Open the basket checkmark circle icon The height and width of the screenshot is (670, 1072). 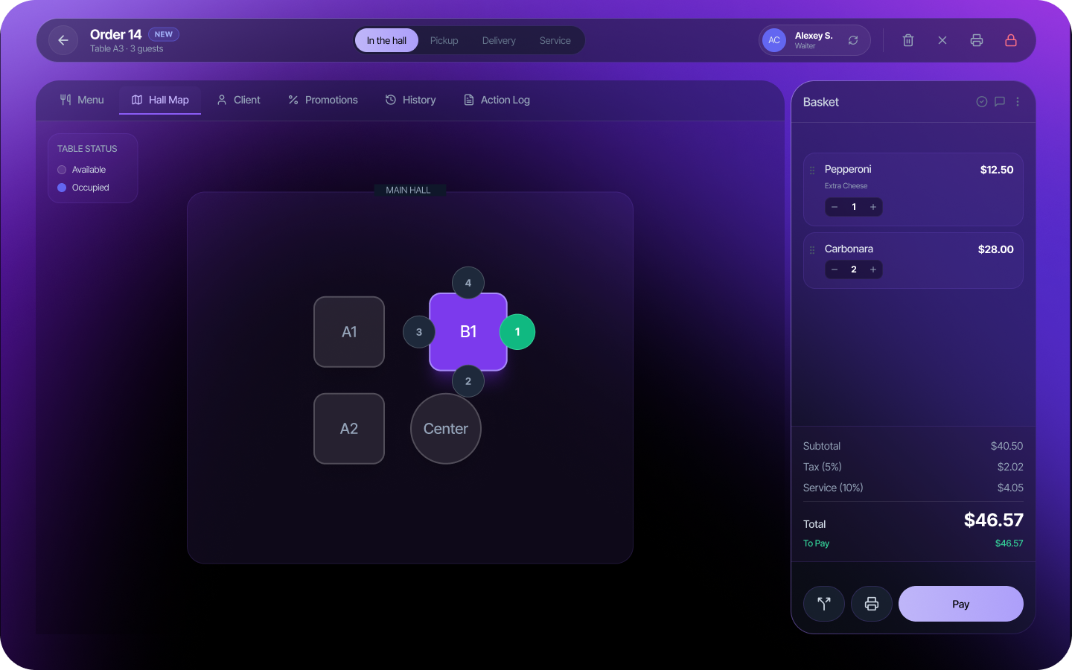tap(982, 101)
